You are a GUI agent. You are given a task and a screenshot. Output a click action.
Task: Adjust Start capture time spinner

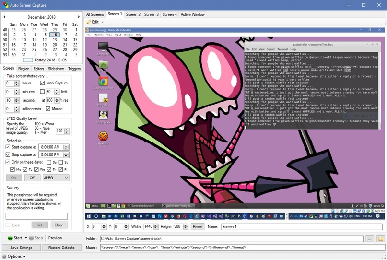(x=66, y=147)
